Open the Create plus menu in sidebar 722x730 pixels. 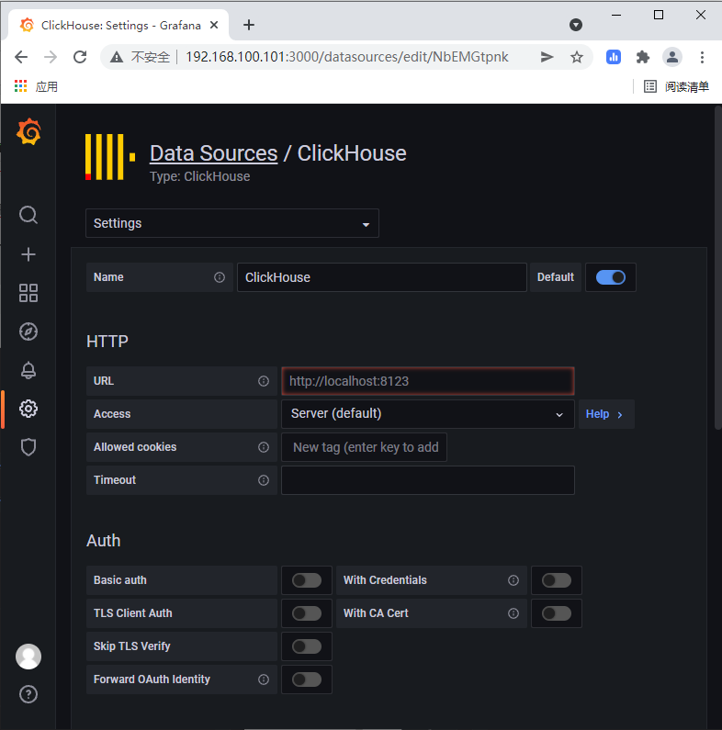point(28,254)
